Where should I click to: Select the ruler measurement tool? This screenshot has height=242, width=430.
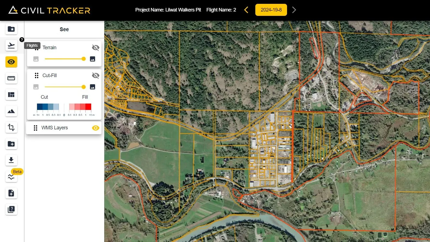11,78
